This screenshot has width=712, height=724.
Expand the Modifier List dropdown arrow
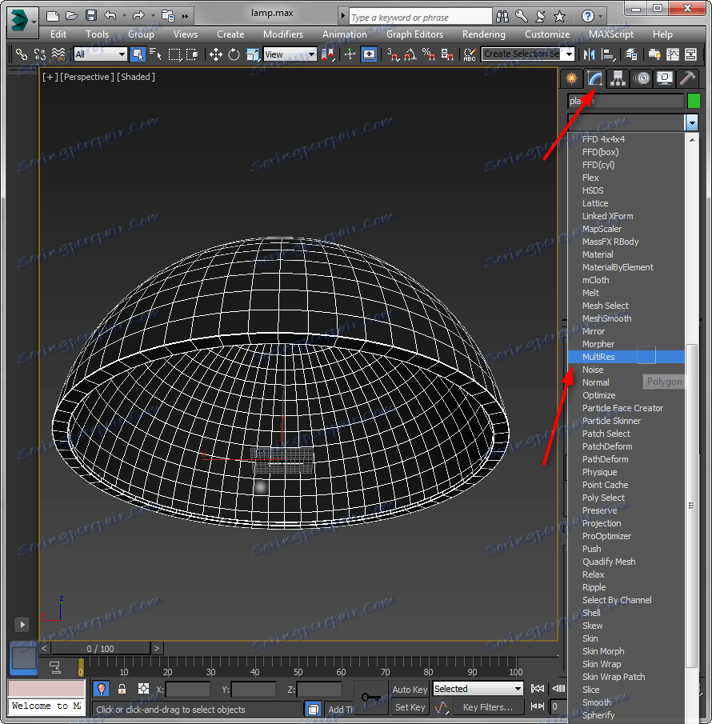coord(691,122)
